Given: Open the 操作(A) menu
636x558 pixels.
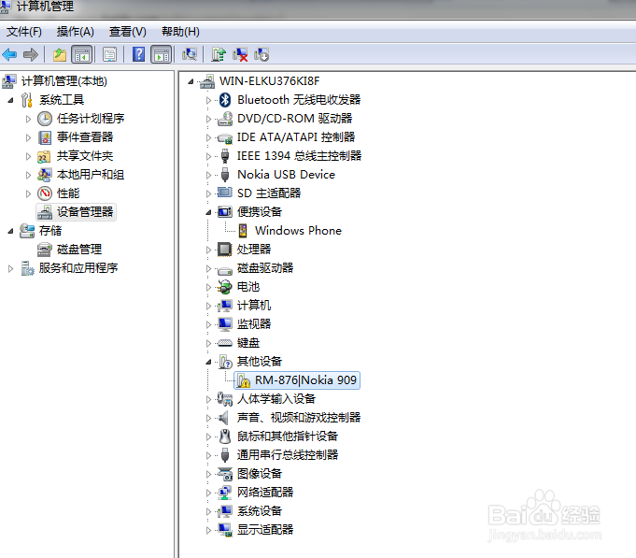Looking at the screenshot, I should (x=76, y=32).
